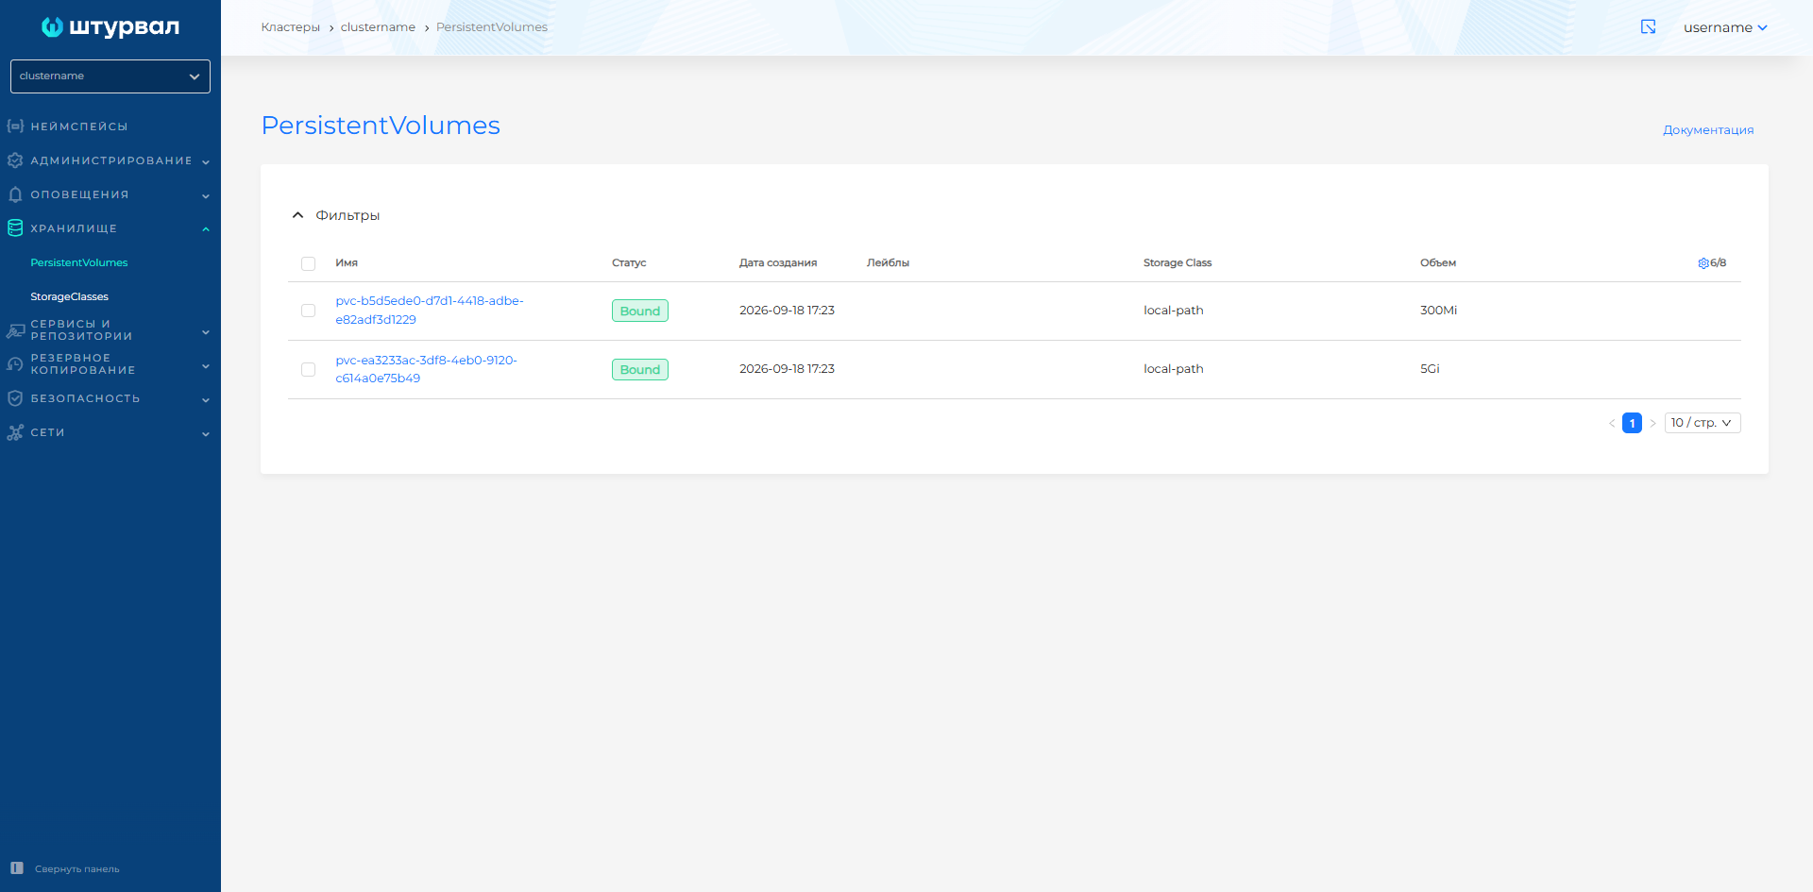The width and height of the screenshot is (1813, 892).
Task: Open the Документация link
Action: point(1708,130)
